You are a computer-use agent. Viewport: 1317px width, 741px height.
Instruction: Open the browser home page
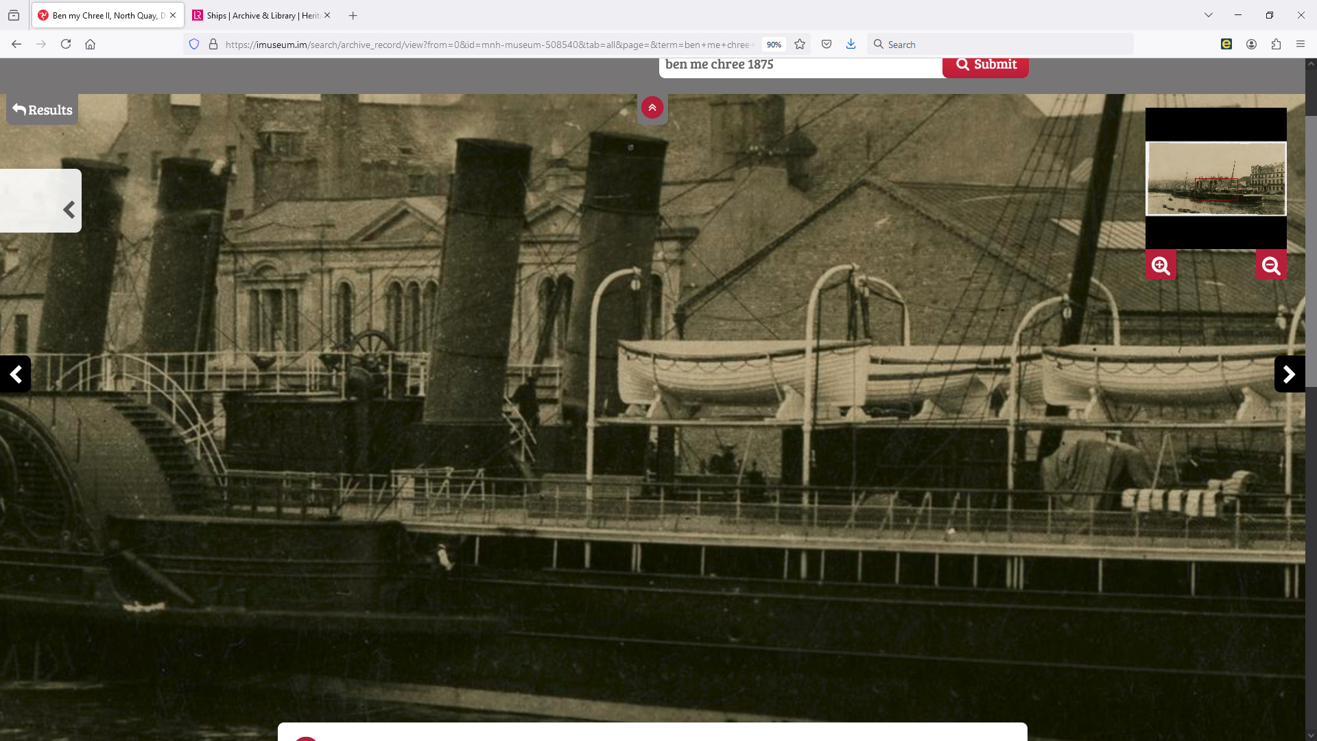point(90,44)
